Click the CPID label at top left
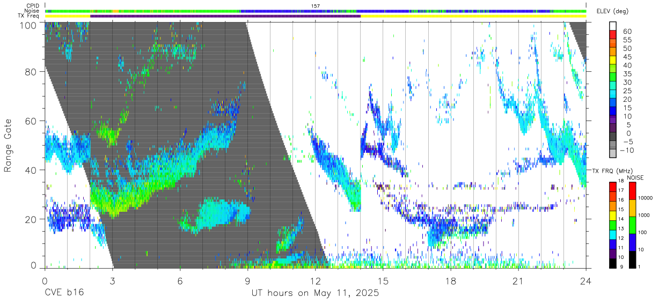Viewport: 659px width, 304px height. pyautogui.click(x=32, y=5)
